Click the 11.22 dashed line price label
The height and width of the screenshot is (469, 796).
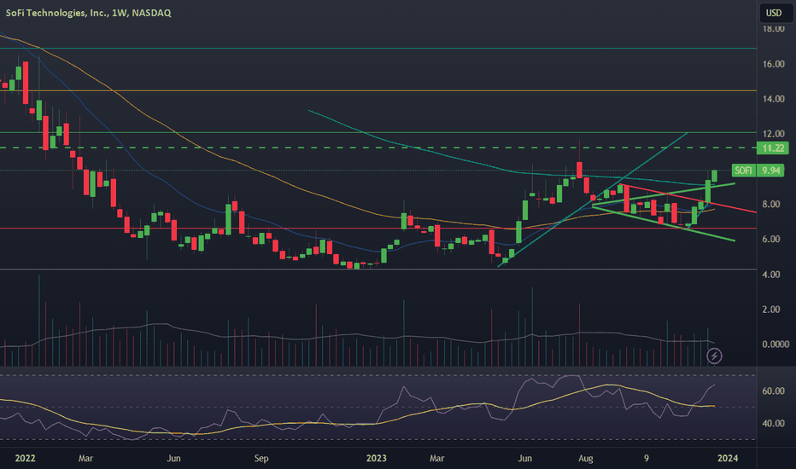click(x=773, y=148)
